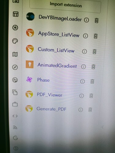
Task: Select the map icon in sidebar
Action: [15, 54]
